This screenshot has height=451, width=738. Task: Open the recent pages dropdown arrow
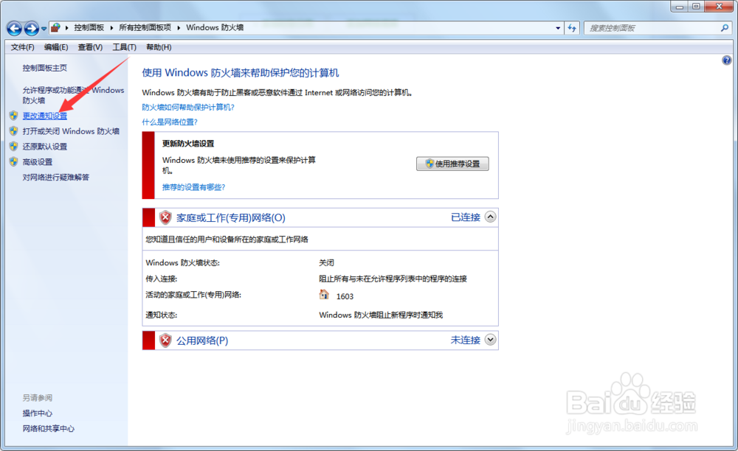[44, 29]
